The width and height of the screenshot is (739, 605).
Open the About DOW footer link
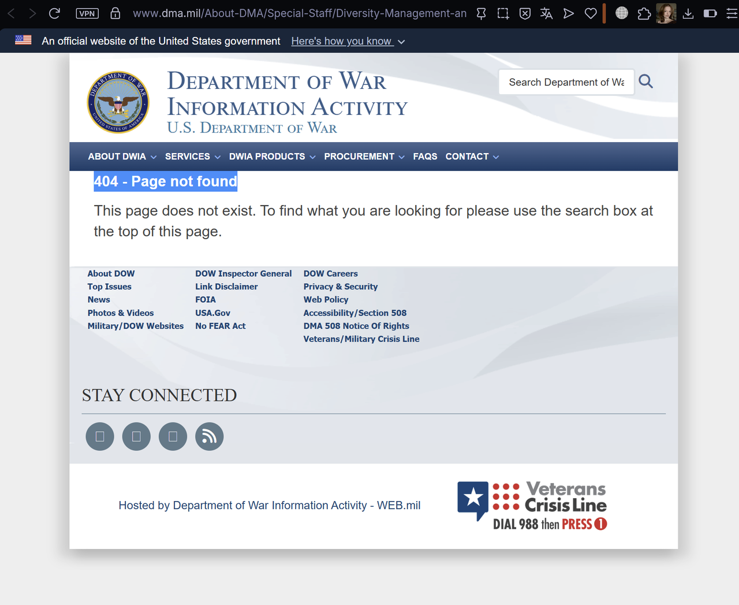[111, 273]
